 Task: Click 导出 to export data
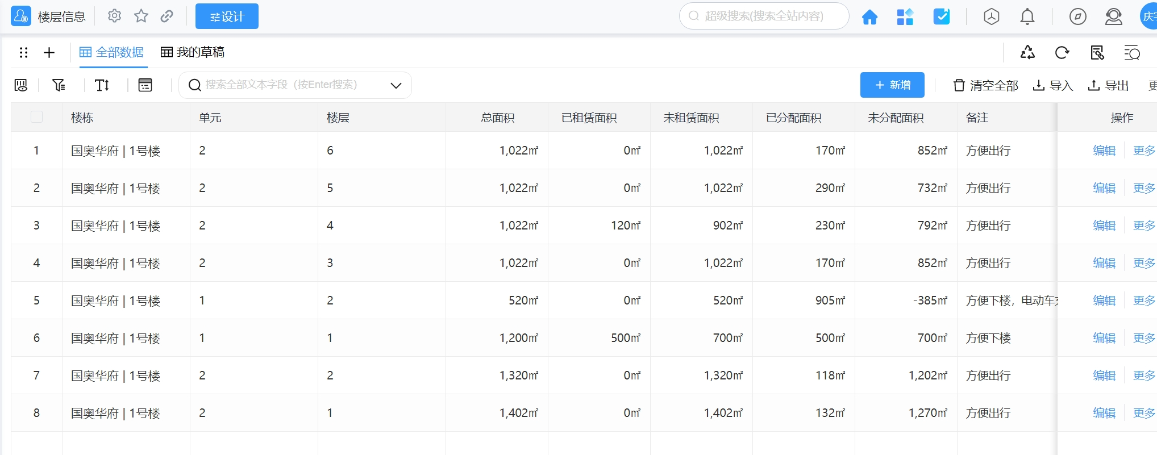coord(1108,85)
